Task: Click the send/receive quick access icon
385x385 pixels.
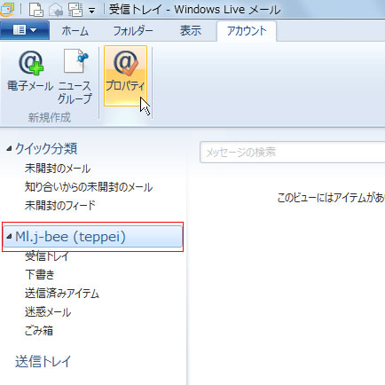Action: (75, 10)
